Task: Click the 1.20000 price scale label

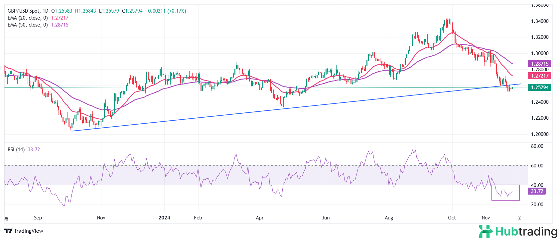Action: point(539,134)
